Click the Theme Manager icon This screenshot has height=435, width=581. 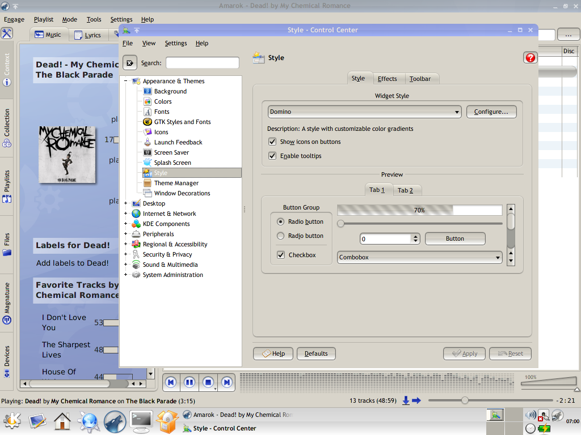148,183
